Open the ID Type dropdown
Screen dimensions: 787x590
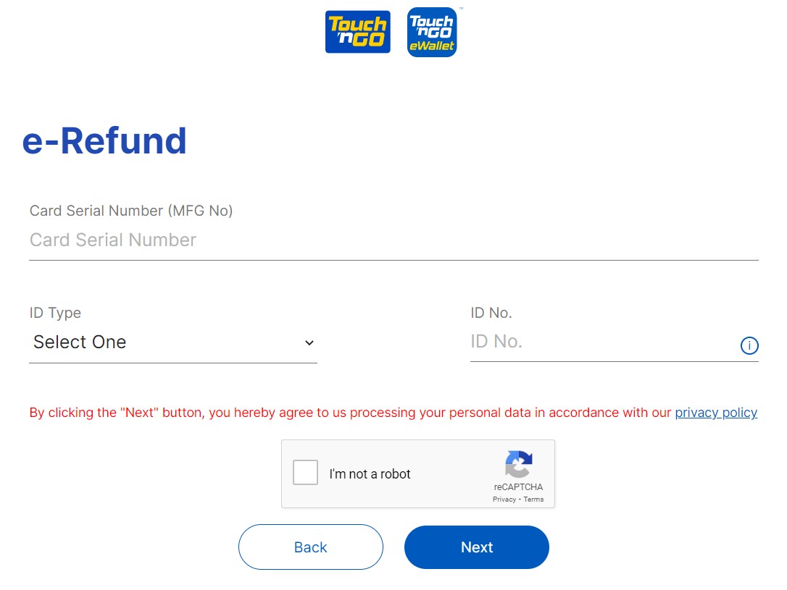(172, 342)
